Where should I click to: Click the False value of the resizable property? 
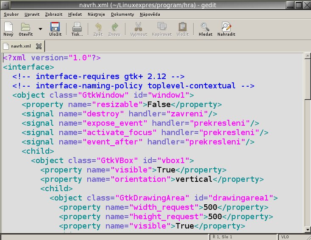tap(159, 104)
